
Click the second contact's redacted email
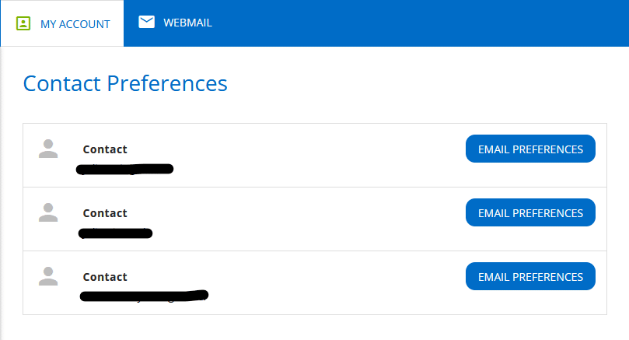(x=116, y=233)
